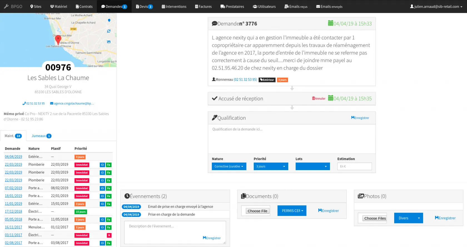
Task: Open the Priorité dropdown showing 3 jours
Action: pyautogui.click(x=271, y=167)
